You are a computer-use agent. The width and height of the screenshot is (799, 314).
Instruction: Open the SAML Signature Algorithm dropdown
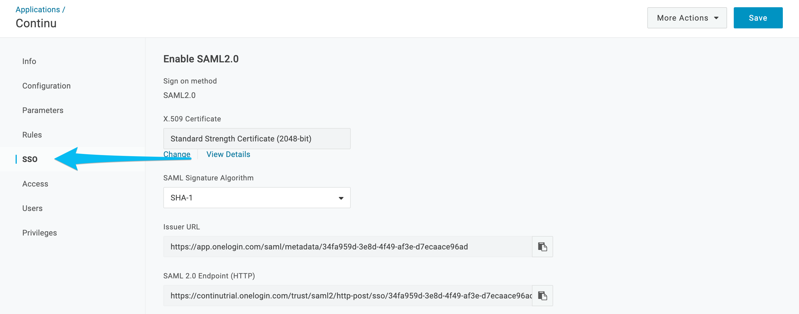[257, 198]
